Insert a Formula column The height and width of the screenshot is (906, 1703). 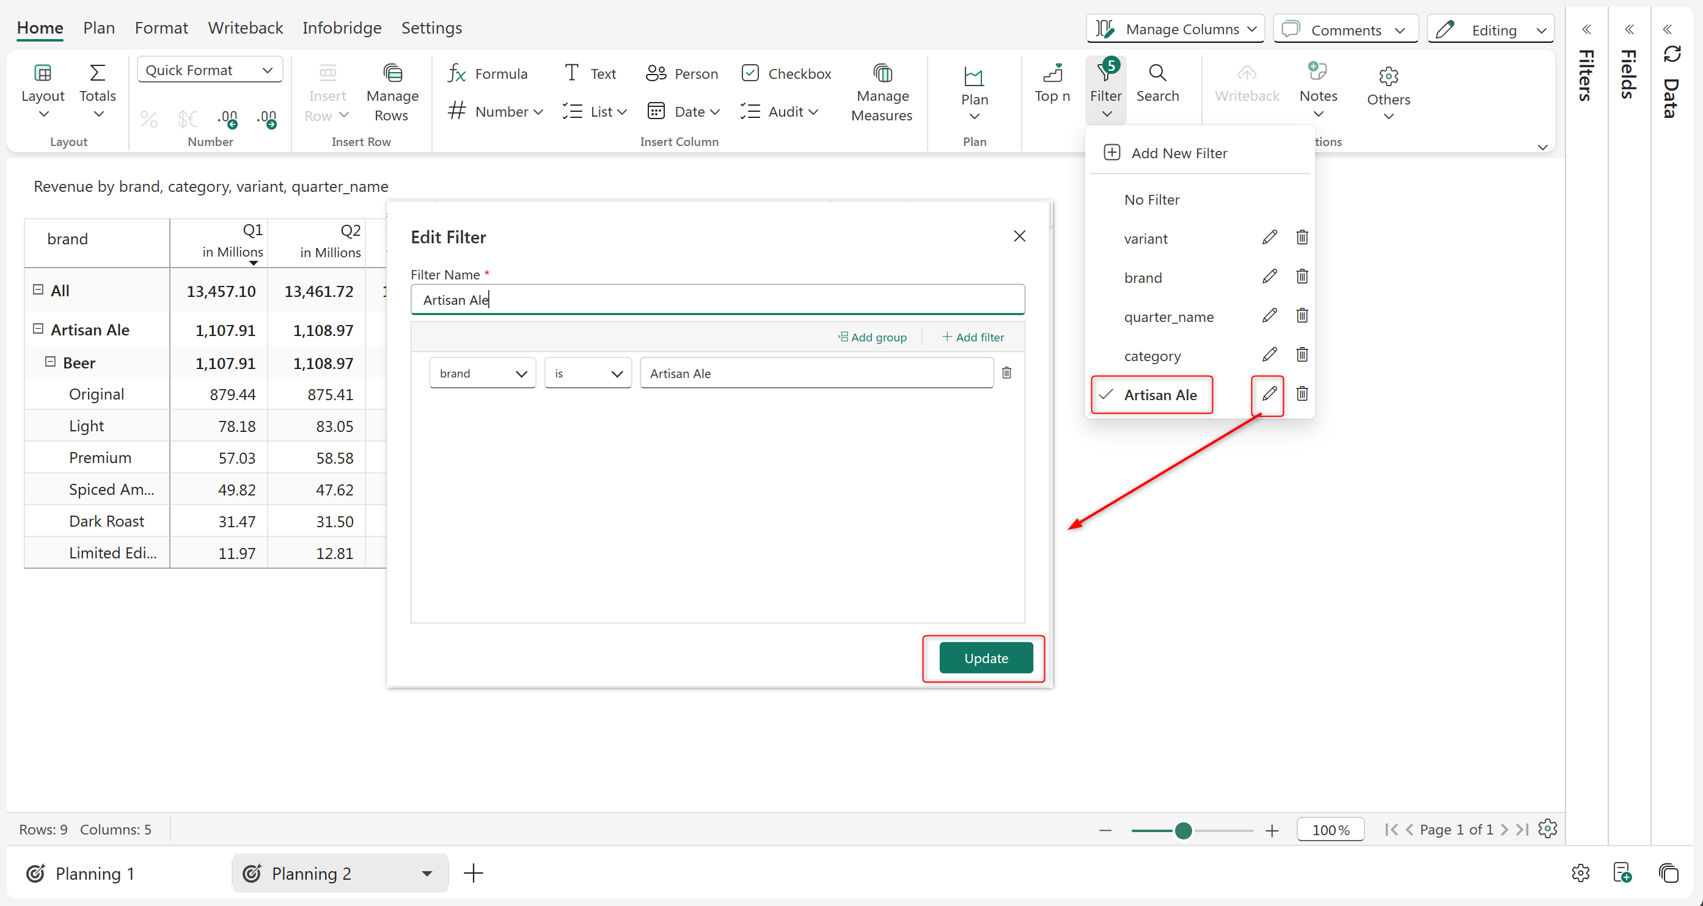pos(487,73)
